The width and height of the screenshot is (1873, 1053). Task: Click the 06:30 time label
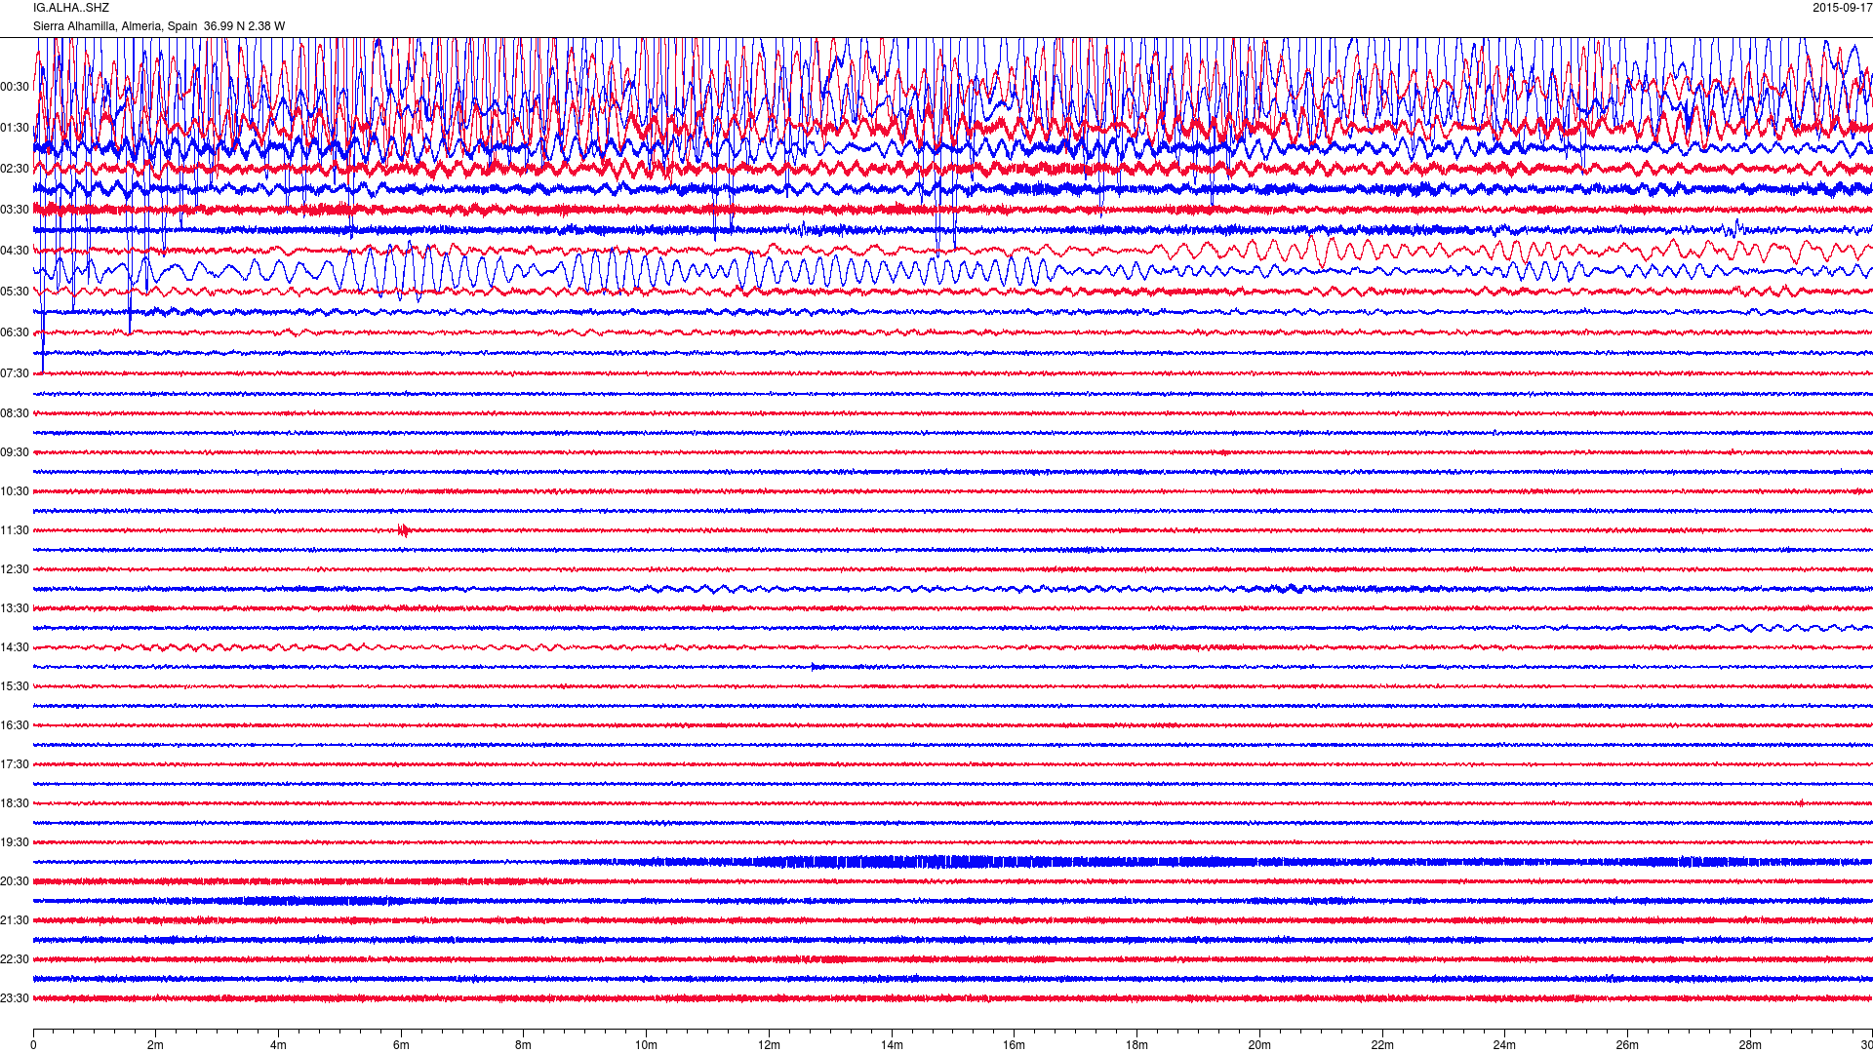pos(15,332)
